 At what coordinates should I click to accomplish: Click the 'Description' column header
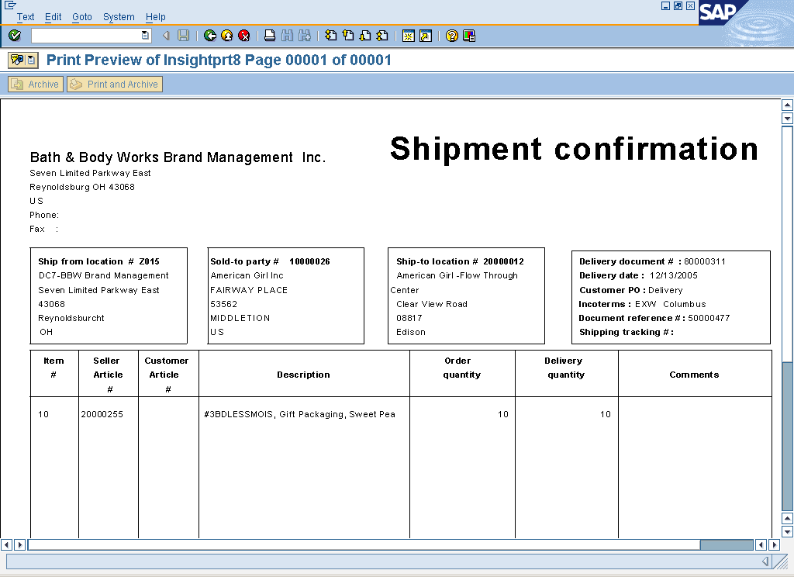[303, 375]
